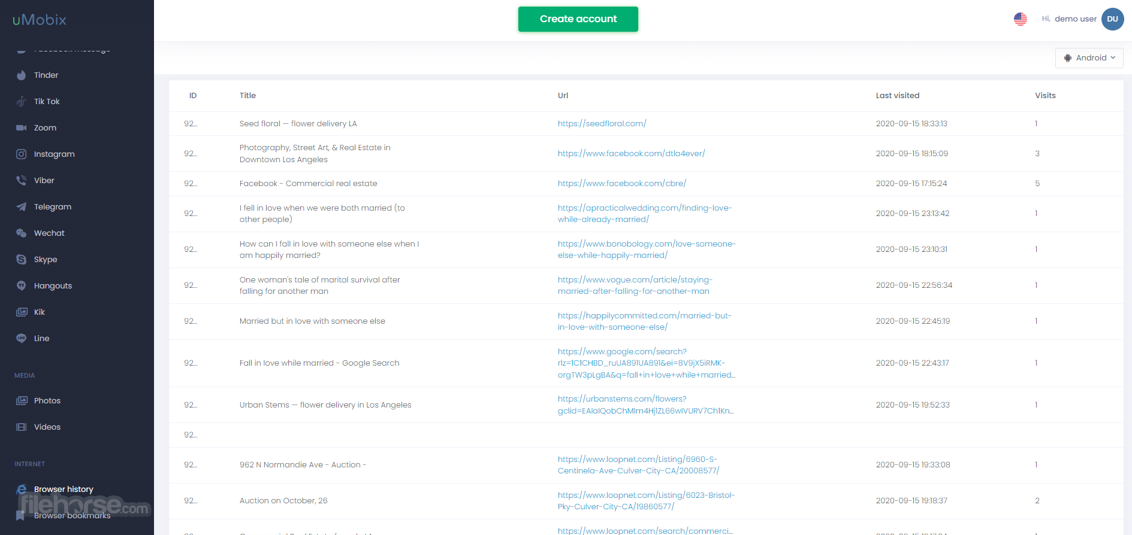Image resolution: width=1132 pixels, height=535 pixels.
Task: Click "Fall in love while married - Google Search"
Action: click(x=319, y=363)
